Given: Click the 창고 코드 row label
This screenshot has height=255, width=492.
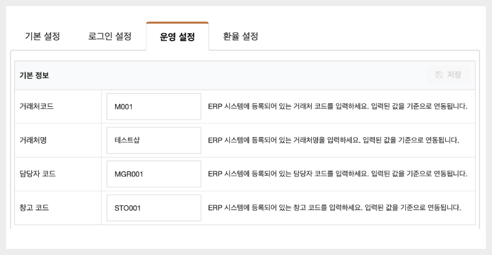Looking at the screenshot, I should click(34, 208).
